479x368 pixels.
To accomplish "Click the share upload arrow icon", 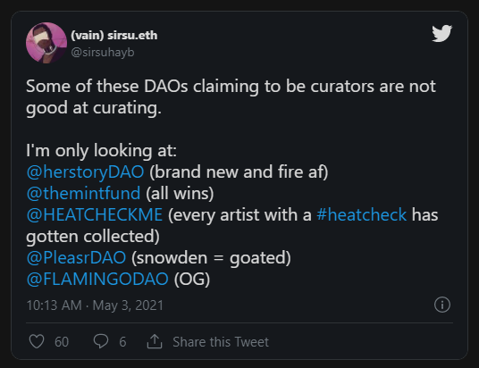I will (x=155, y=341).
